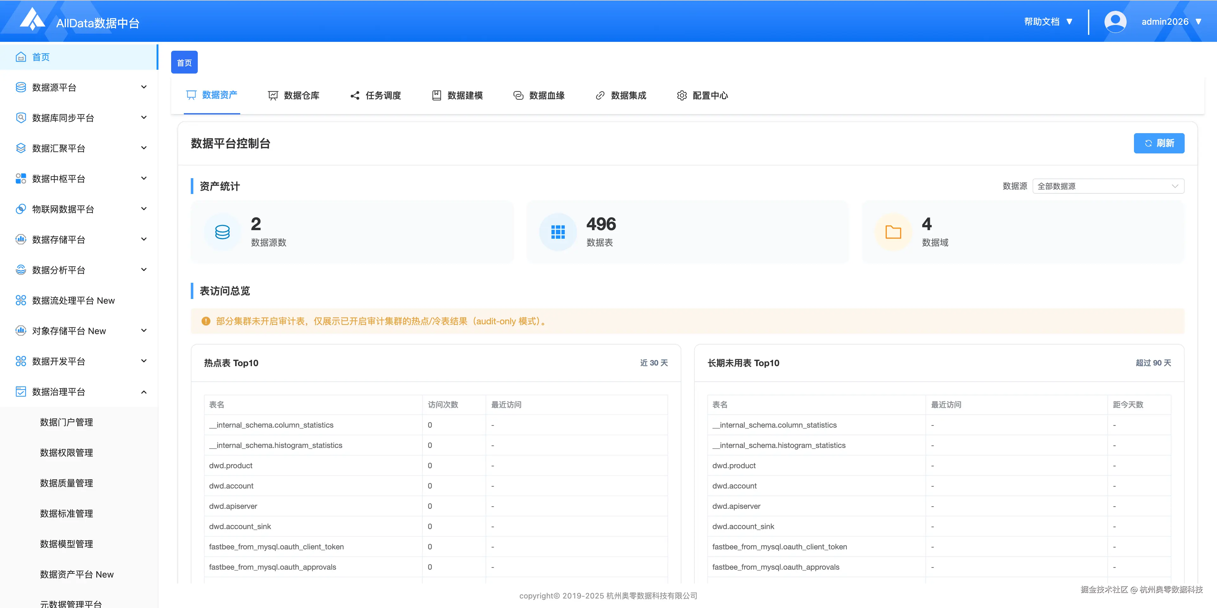This screenshot has height=608, width=1217.
Task: Click the grid icon for 数据表
Action: pos(557,232)
